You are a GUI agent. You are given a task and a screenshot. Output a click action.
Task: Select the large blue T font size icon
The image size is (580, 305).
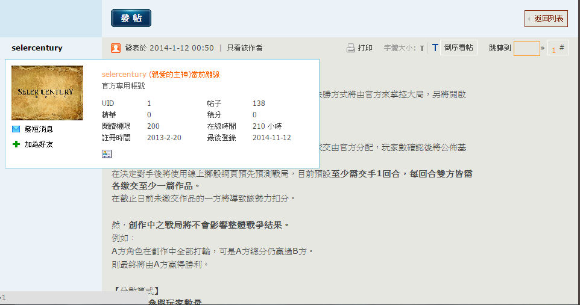pos(435,48)
